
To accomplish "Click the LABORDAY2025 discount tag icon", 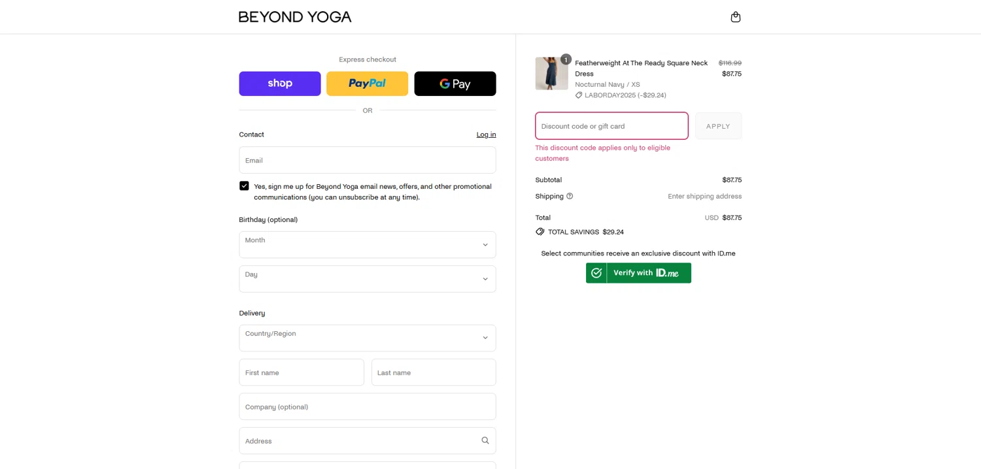I will tap(579, 95).
